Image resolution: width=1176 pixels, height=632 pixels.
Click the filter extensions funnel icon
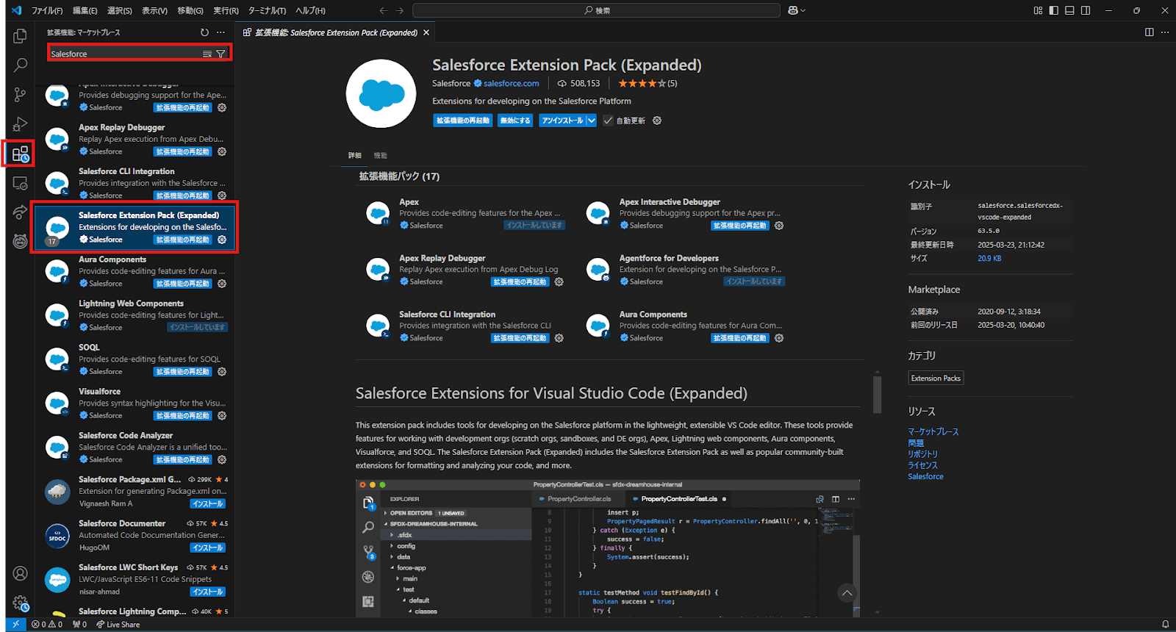click(x=220, y=54)
